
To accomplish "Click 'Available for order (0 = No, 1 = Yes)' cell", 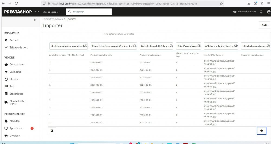I will [x=67, y=55].
